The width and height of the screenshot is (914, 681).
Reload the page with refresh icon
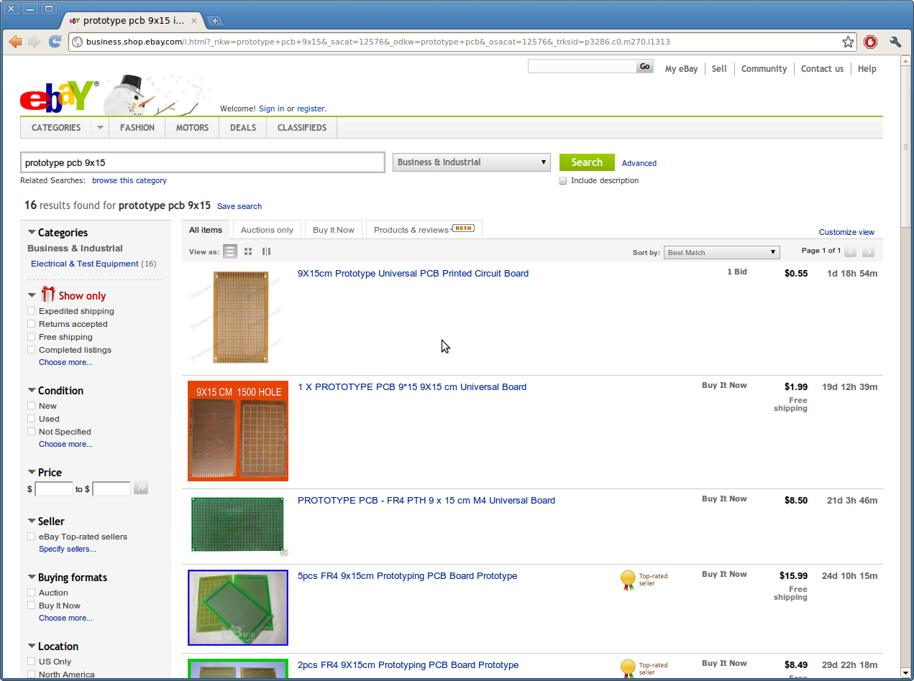(x=55, y=42)
